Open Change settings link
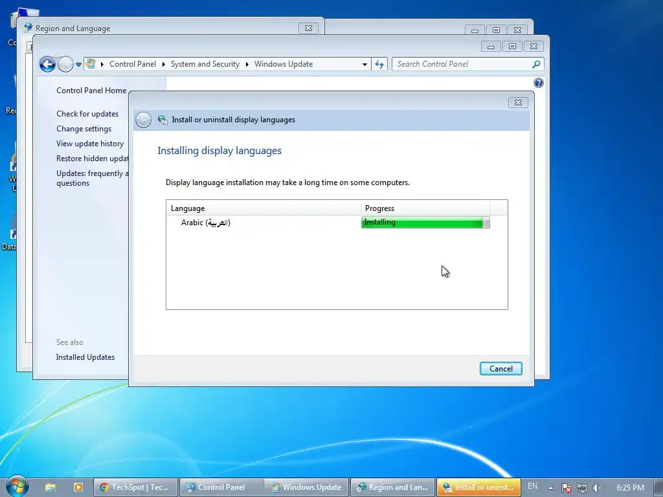The image size is (663, 497). pos(84,129)
